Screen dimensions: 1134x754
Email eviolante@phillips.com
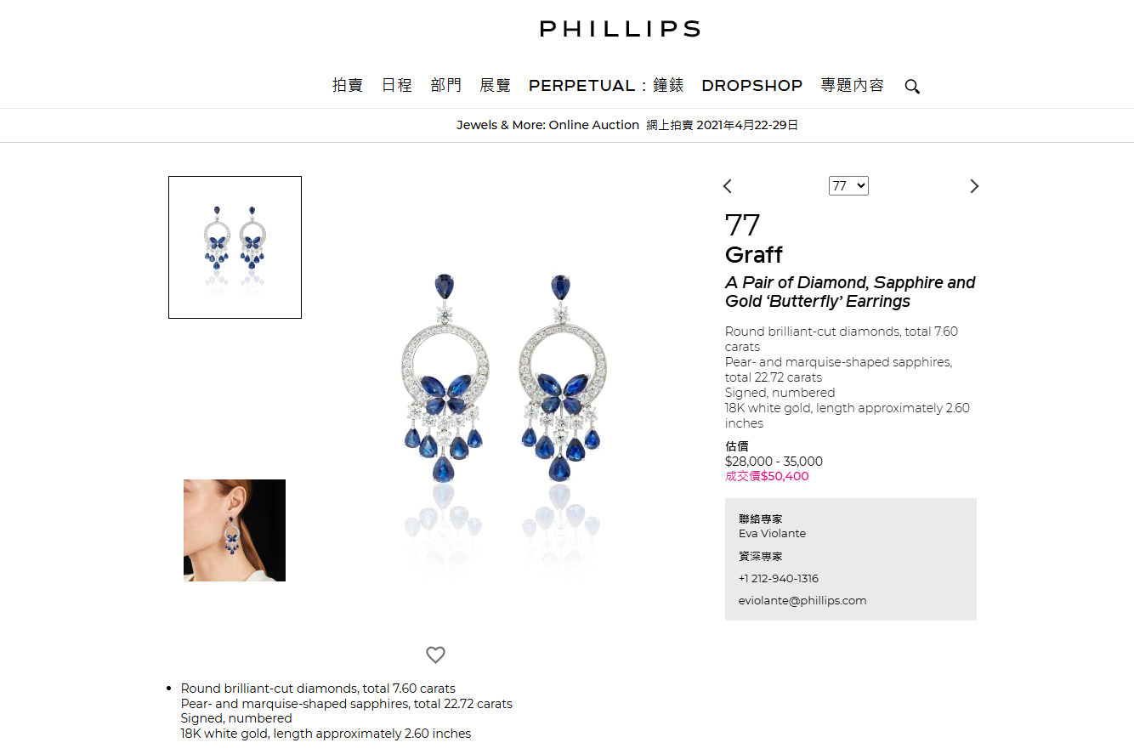pyautogui.click(x=802, y=600)
